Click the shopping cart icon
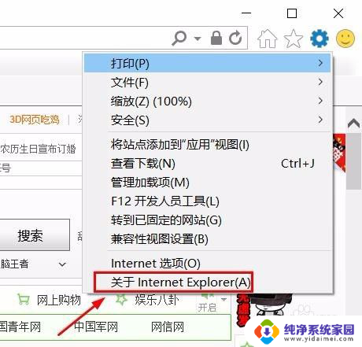 (23, 299)
